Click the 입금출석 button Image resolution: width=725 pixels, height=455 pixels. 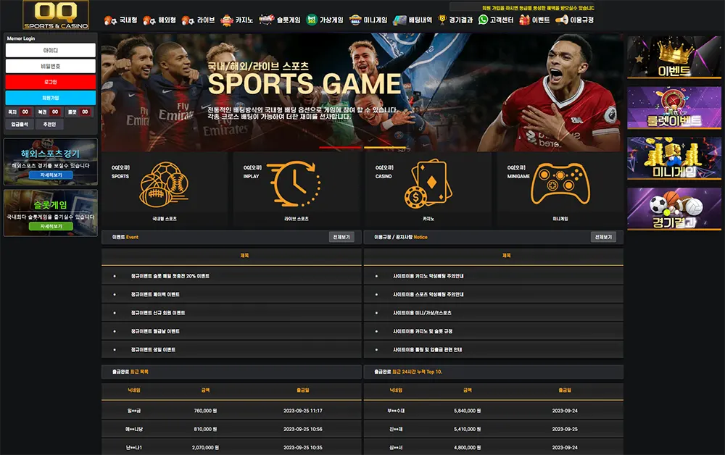click(20, 125)
